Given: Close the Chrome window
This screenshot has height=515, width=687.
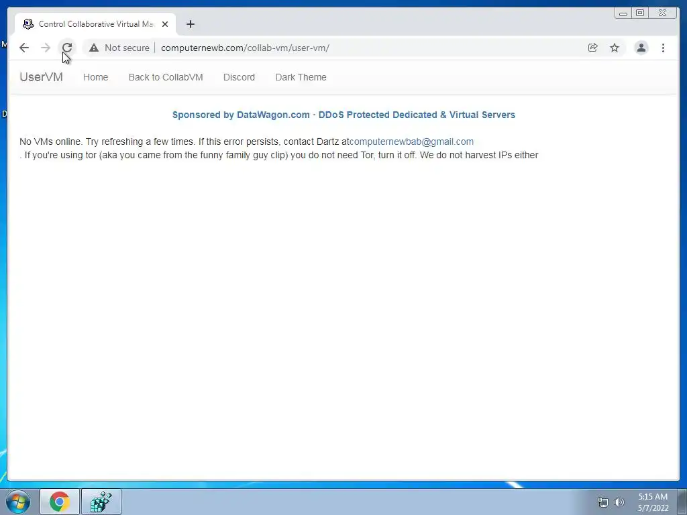Looking at the screenshot, I should 662,13.
